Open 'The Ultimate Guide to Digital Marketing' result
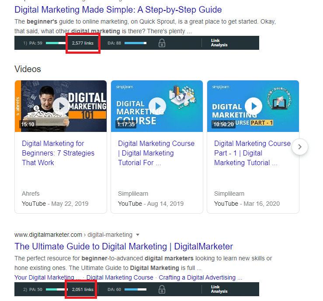The height and width of the screenshot is (301, 323). click(x=124, y=246)
